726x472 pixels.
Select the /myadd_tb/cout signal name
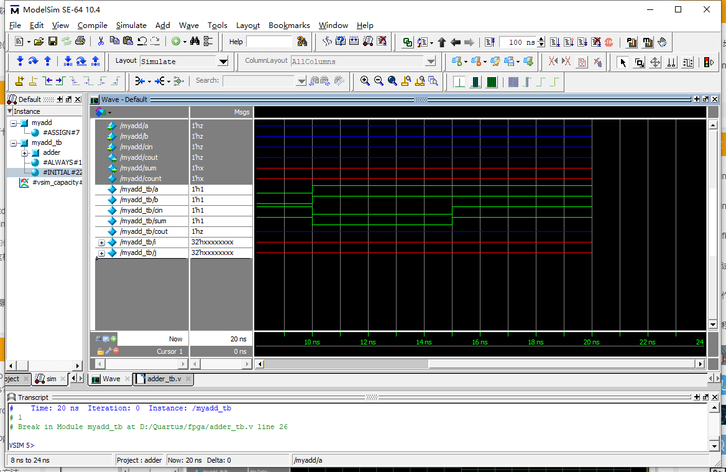144,231
